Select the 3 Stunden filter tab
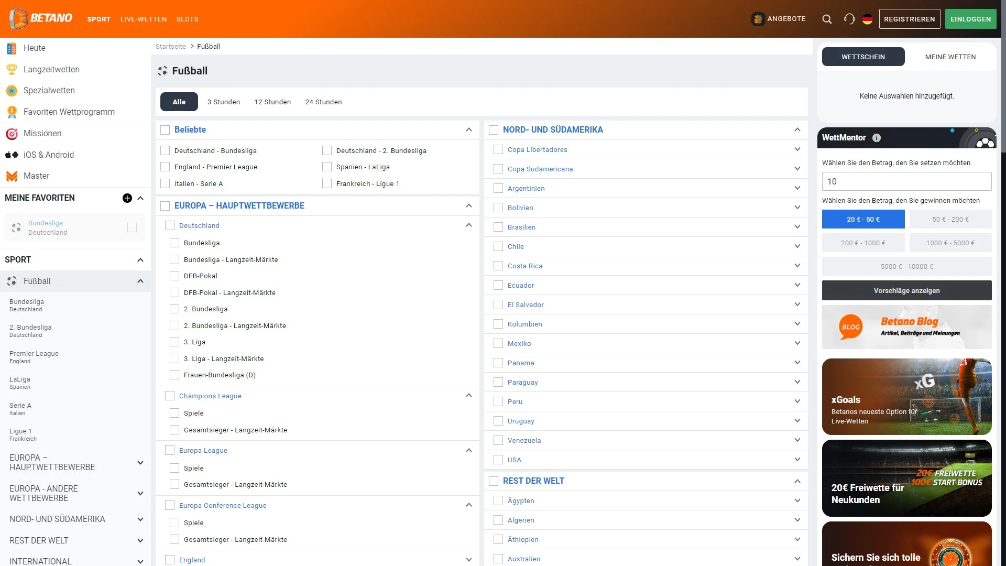Image resolution: width=1006 pixels, height=566 pixels. click(x=224, y=102)
